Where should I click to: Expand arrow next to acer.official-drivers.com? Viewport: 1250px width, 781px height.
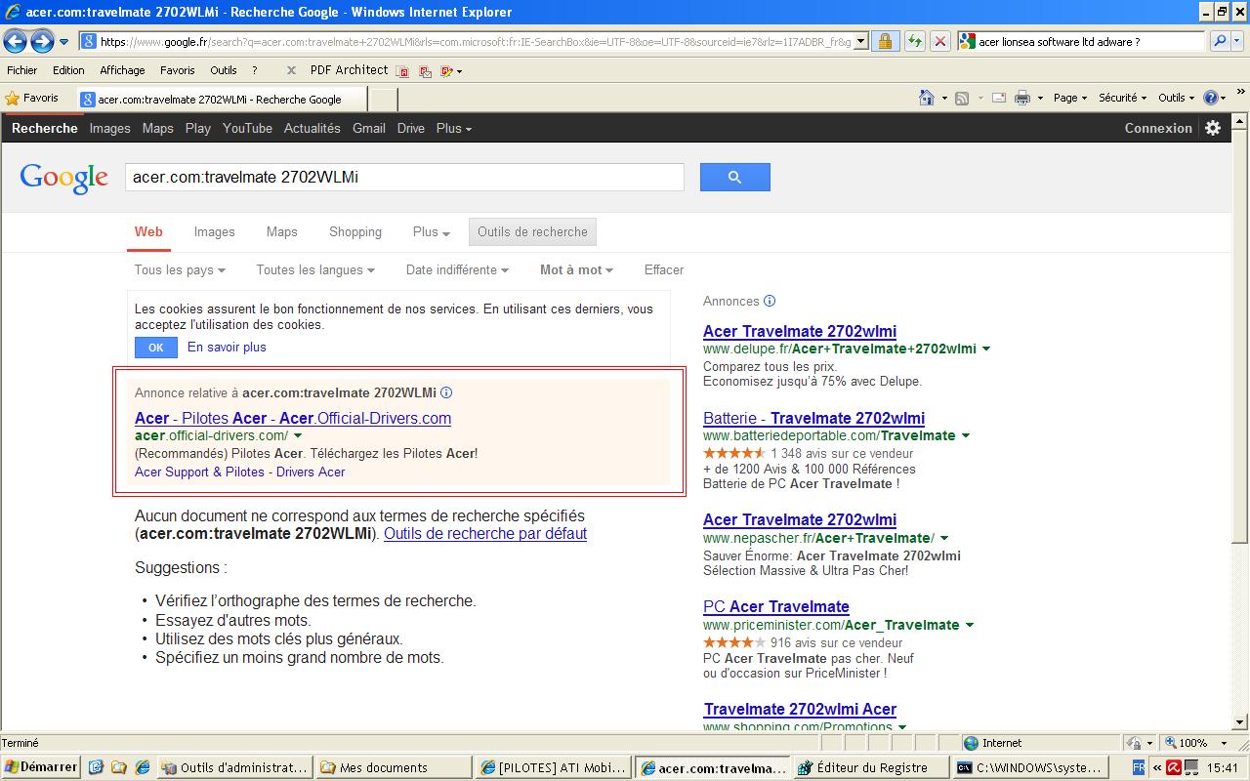[x=298, y=435]
